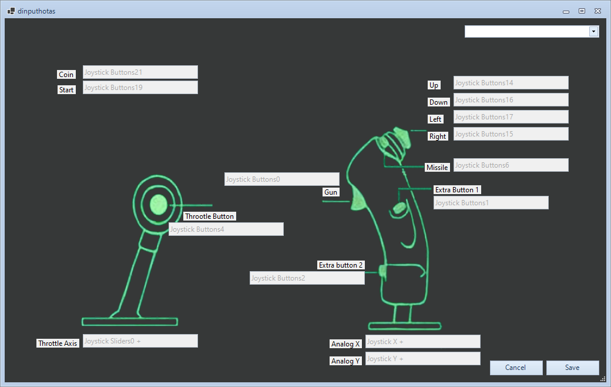
Task: Select the Extra Button 1 field showing Buttons1
Action: tap(491, 203)
